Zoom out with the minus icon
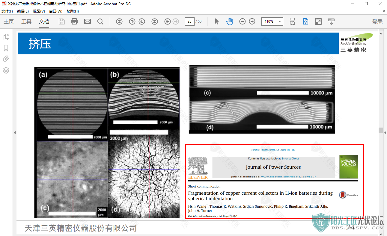The image size is (387, 236). coord(243,22)
